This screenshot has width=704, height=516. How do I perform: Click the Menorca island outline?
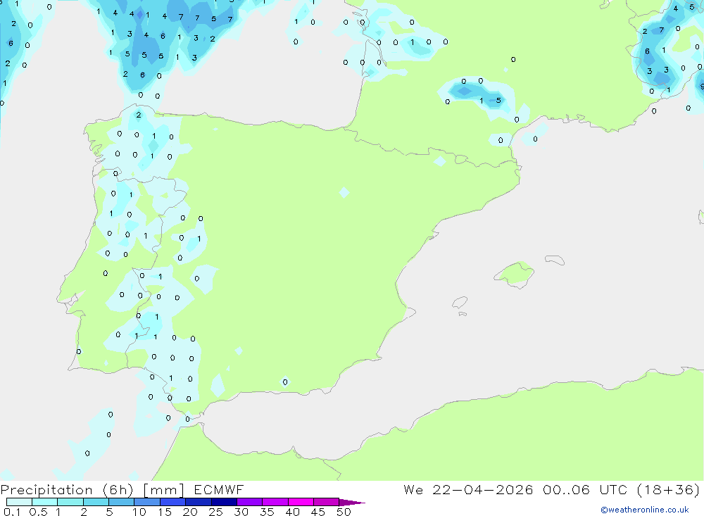pos(555,260)
